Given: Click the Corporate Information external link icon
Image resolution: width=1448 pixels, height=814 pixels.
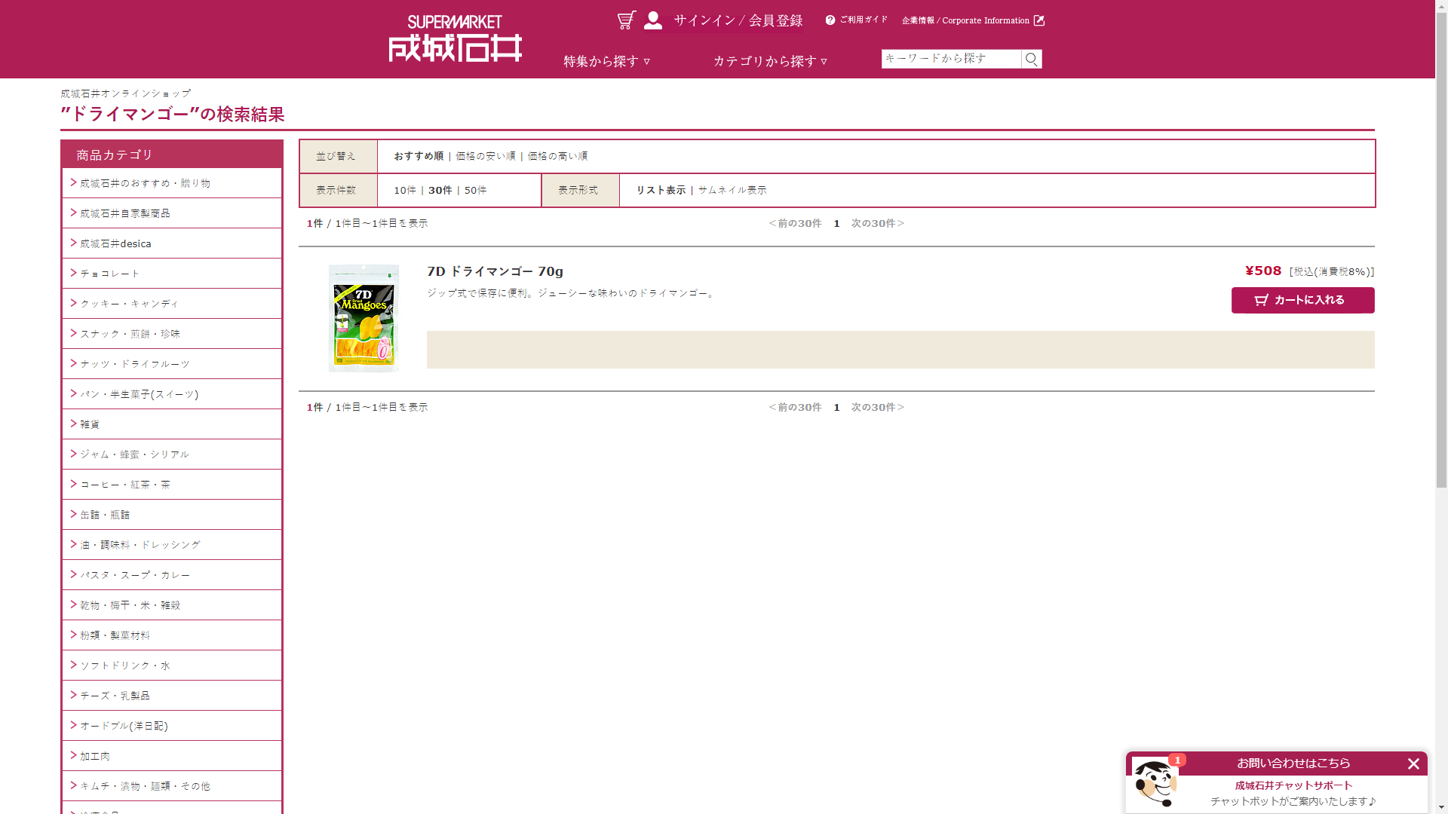Looking at the screenshot, I should point(1039,20).
